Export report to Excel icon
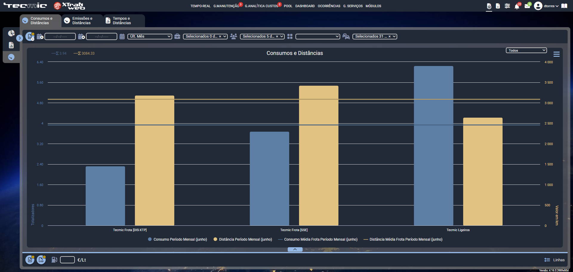 tap(30, 260)
